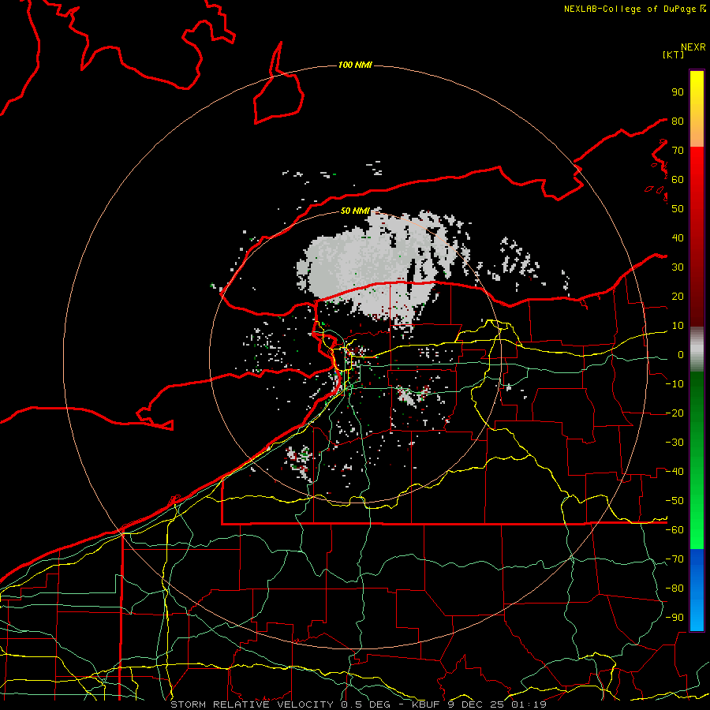This screenshot has width=710, height=710.
Task: Click the -40 value on the velocity scale
Action: click(x=674, y=472)
